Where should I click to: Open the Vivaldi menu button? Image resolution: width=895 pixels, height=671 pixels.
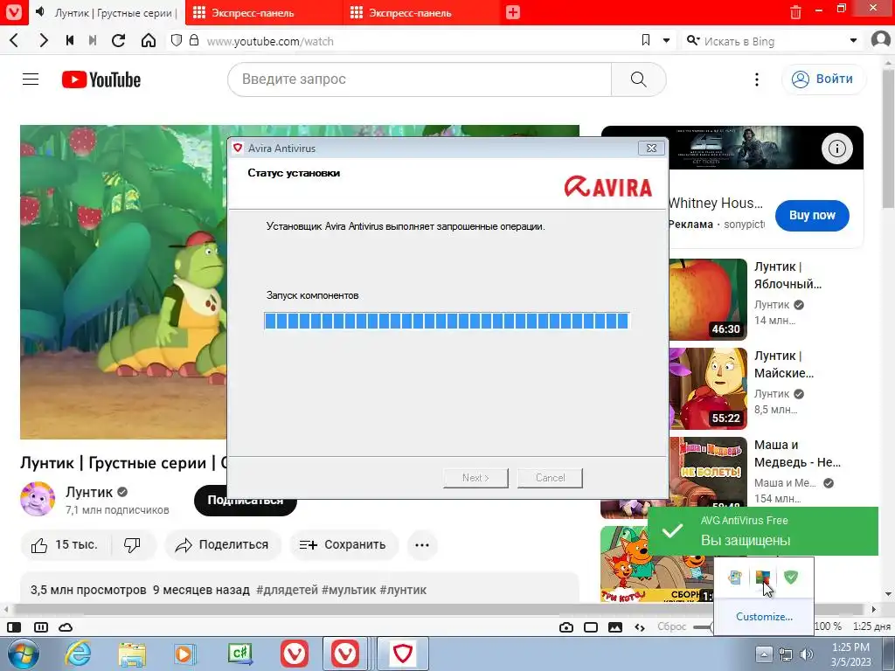tap(14, 12)
